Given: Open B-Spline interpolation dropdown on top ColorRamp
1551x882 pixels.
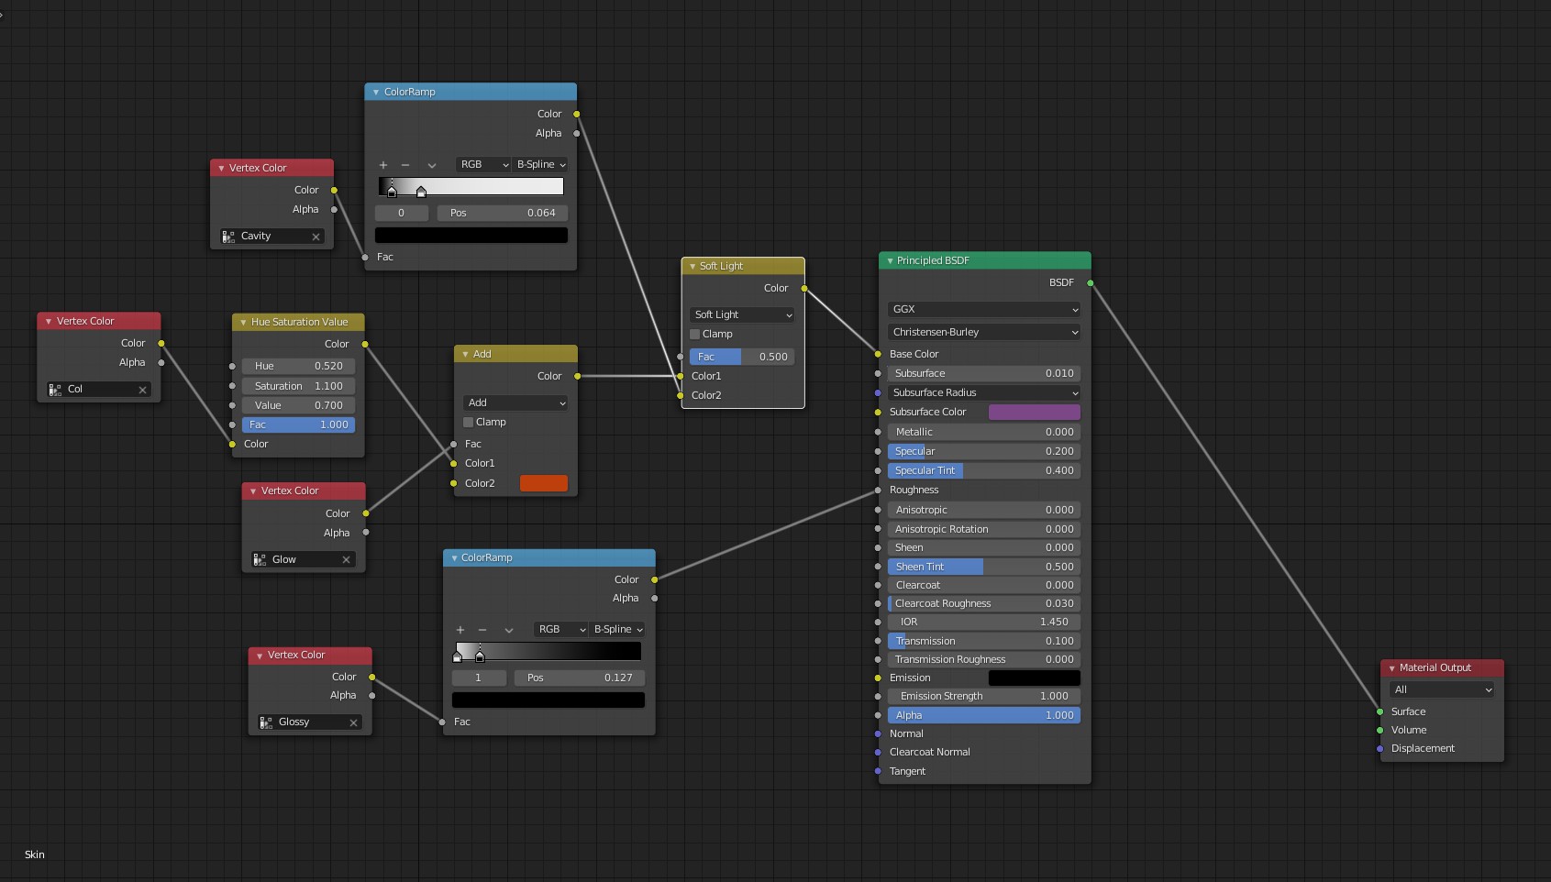Looking at the screenshot, I should [541, 165].
